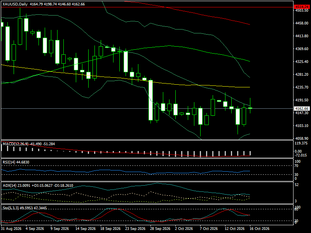This screenshot has width=311, height=233.
Task: Select the "ADX(14) 23.0091" indicator label
Action: [17, 186]
